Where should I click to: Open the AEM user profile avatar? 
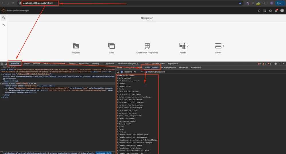pyautogui.click(x=282, y=11)
